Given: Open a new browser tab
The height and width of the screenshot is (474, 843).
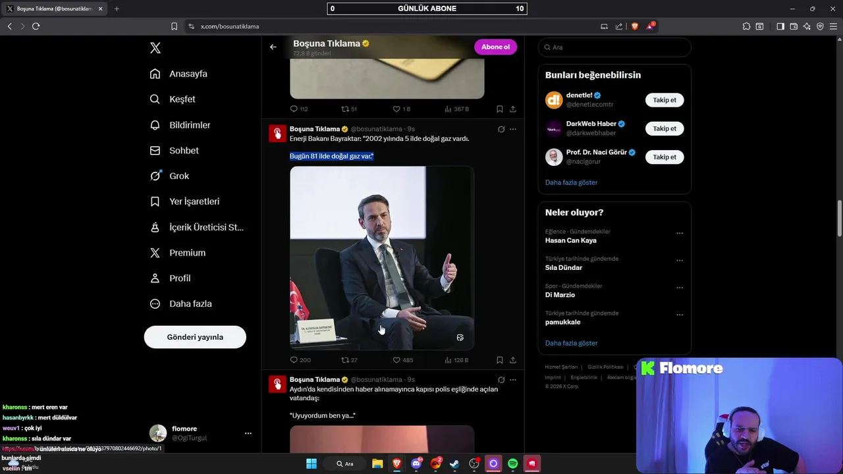Looking at the screenshot, I should (x=117, y=9).
